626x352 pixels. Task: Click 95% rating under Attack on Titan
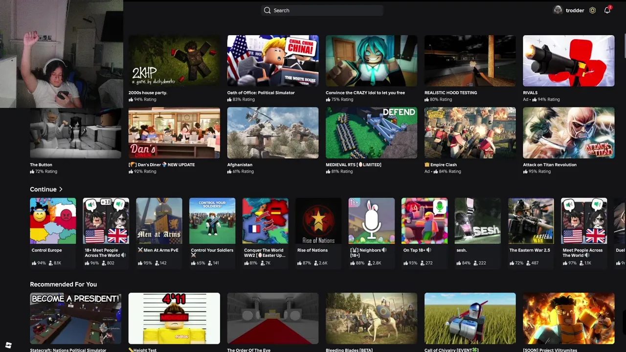(537, 172)
